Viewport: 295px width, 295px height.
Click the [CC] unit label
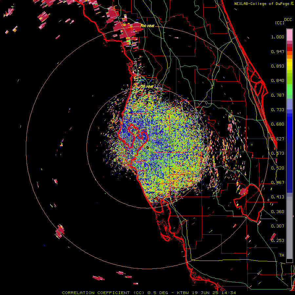coord(280,23)
